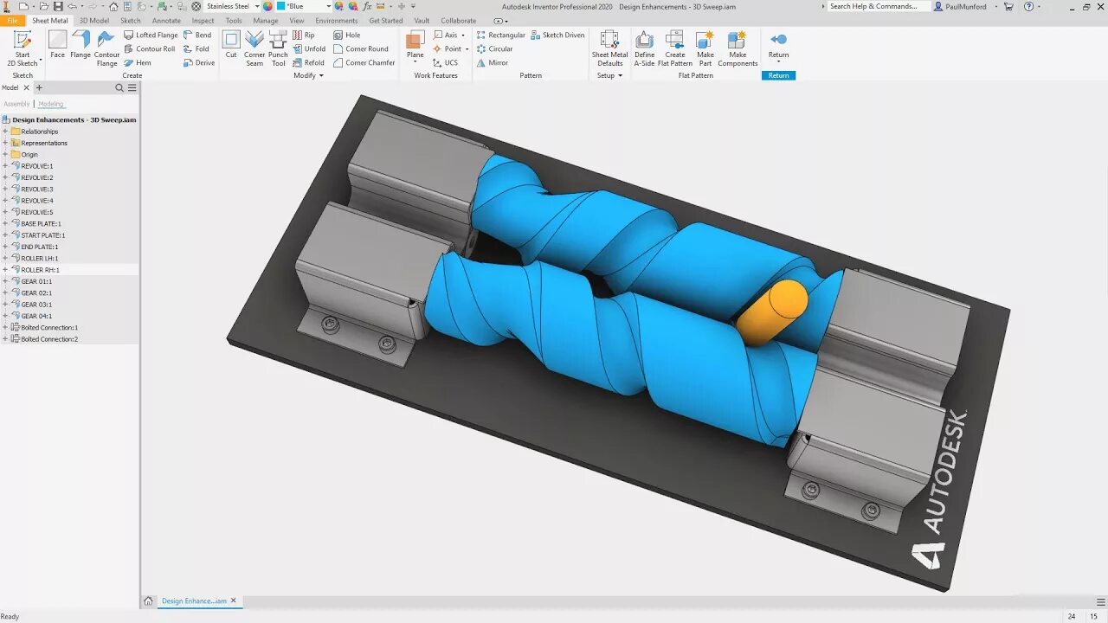Select the Contour Flange tool
Image resolution: width=1108 pixels, height=623 pixels.
point(106,48)
